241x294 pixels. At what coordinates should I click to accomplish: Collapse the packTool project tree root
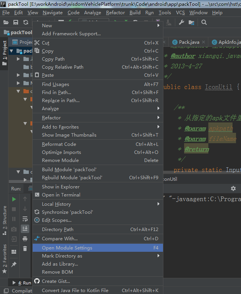[x=11, y=51]
